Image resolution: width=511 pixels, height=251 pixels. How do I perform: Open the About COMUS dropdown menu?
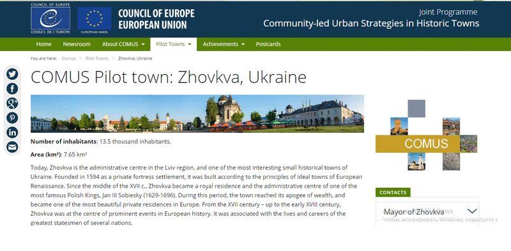coord(123,44)
